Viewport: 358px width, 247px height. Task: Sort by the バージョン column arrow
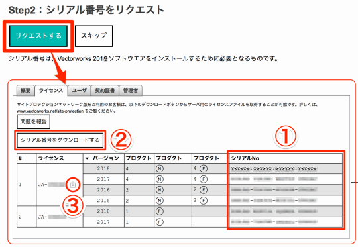(x=87, y=158)
